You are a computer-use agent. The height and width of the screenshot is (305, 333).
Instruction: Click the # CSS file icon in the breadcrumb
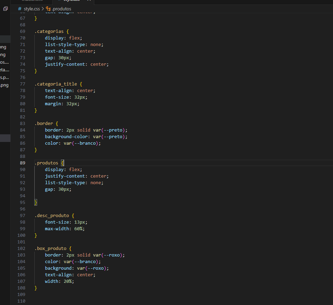[20, 9]
